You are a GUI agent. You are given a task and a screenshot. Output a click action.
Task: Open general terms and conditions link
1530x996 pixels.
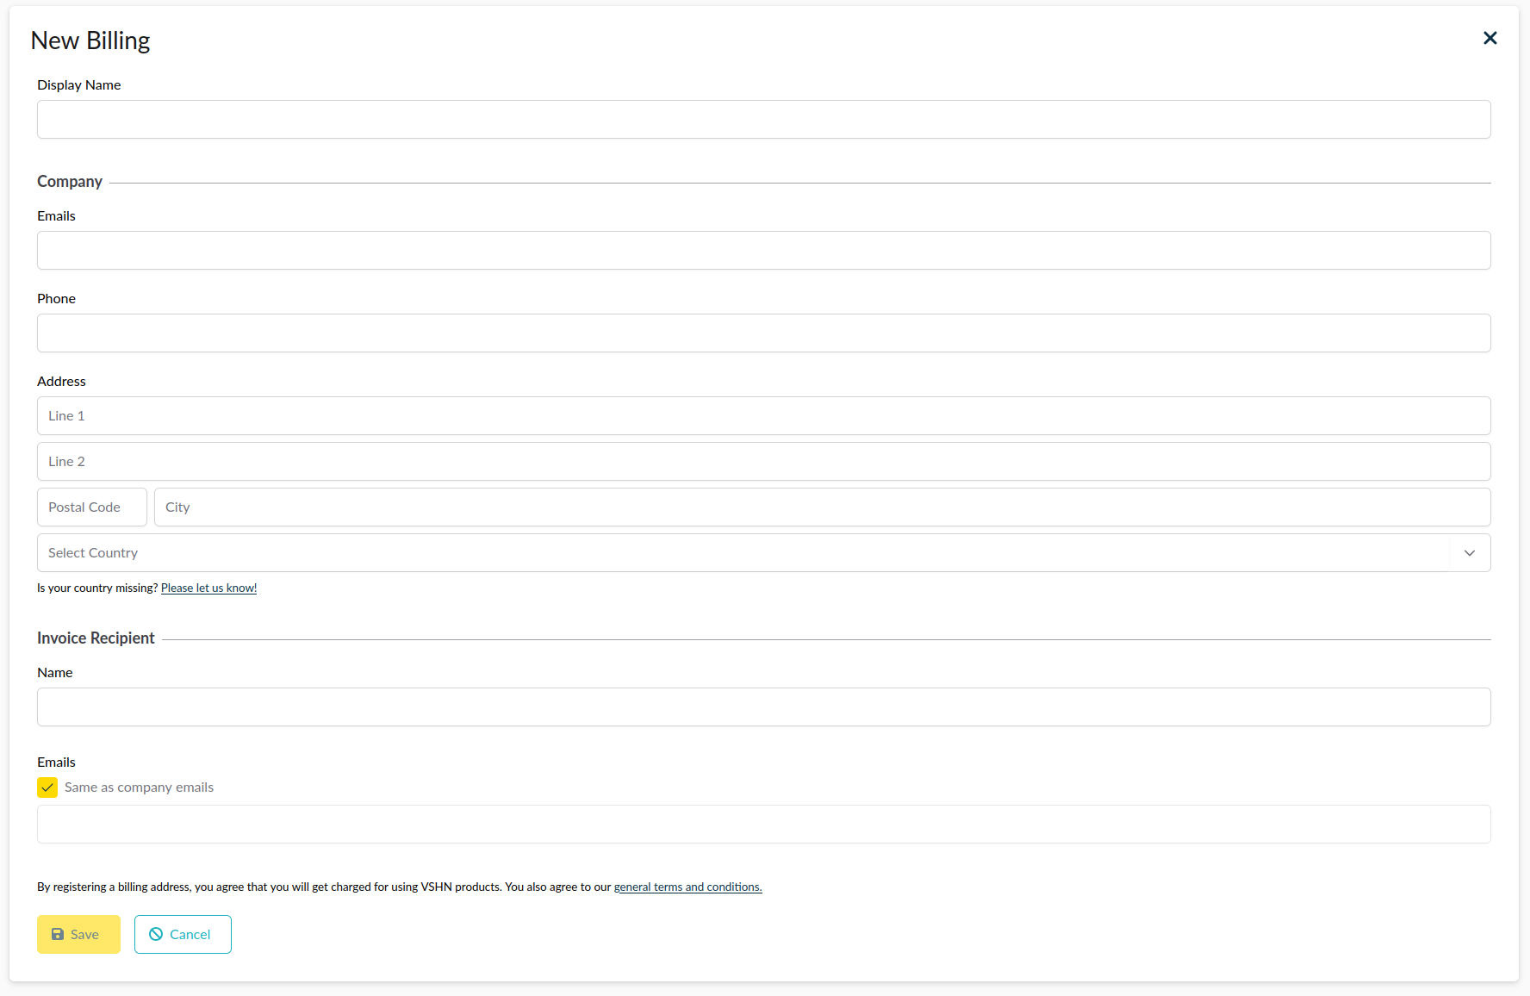[x=687, y=887]
